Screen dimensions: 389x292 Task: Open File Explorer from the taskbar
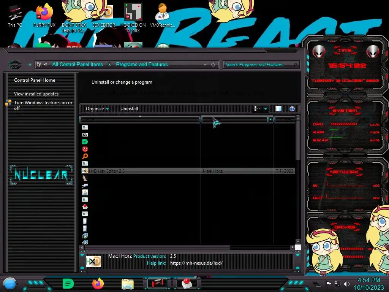click(128, 284)
